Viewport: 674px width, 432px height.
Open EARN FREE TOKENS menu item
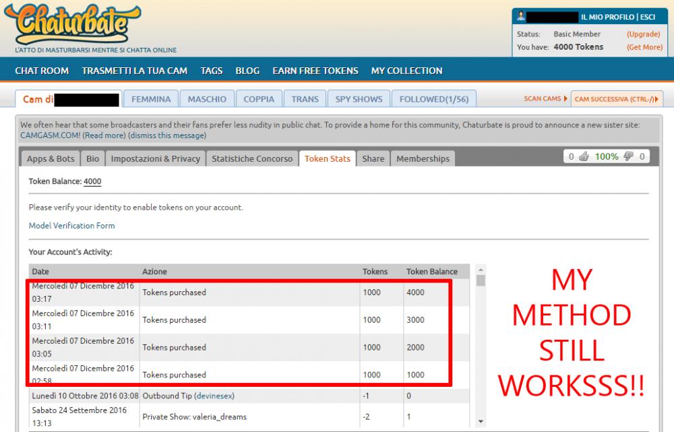click(x=315, y=71)
